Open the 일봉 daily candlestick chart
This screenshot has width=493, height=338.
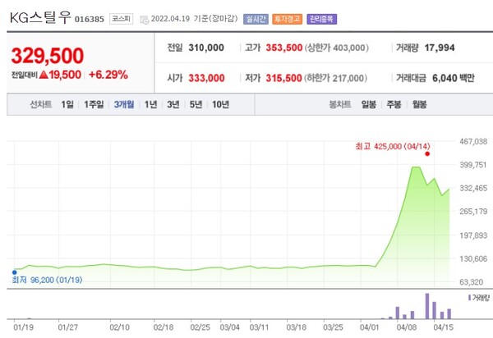(x=369, y=104)
